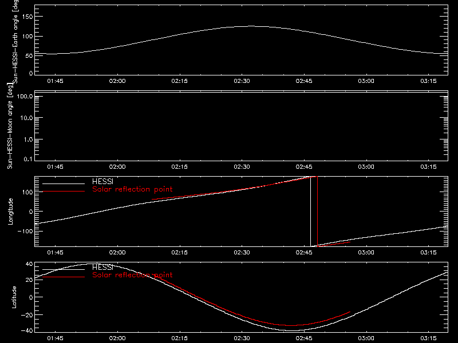Click the red vertical wrap line in Longitude plot

tap(317, 212)
